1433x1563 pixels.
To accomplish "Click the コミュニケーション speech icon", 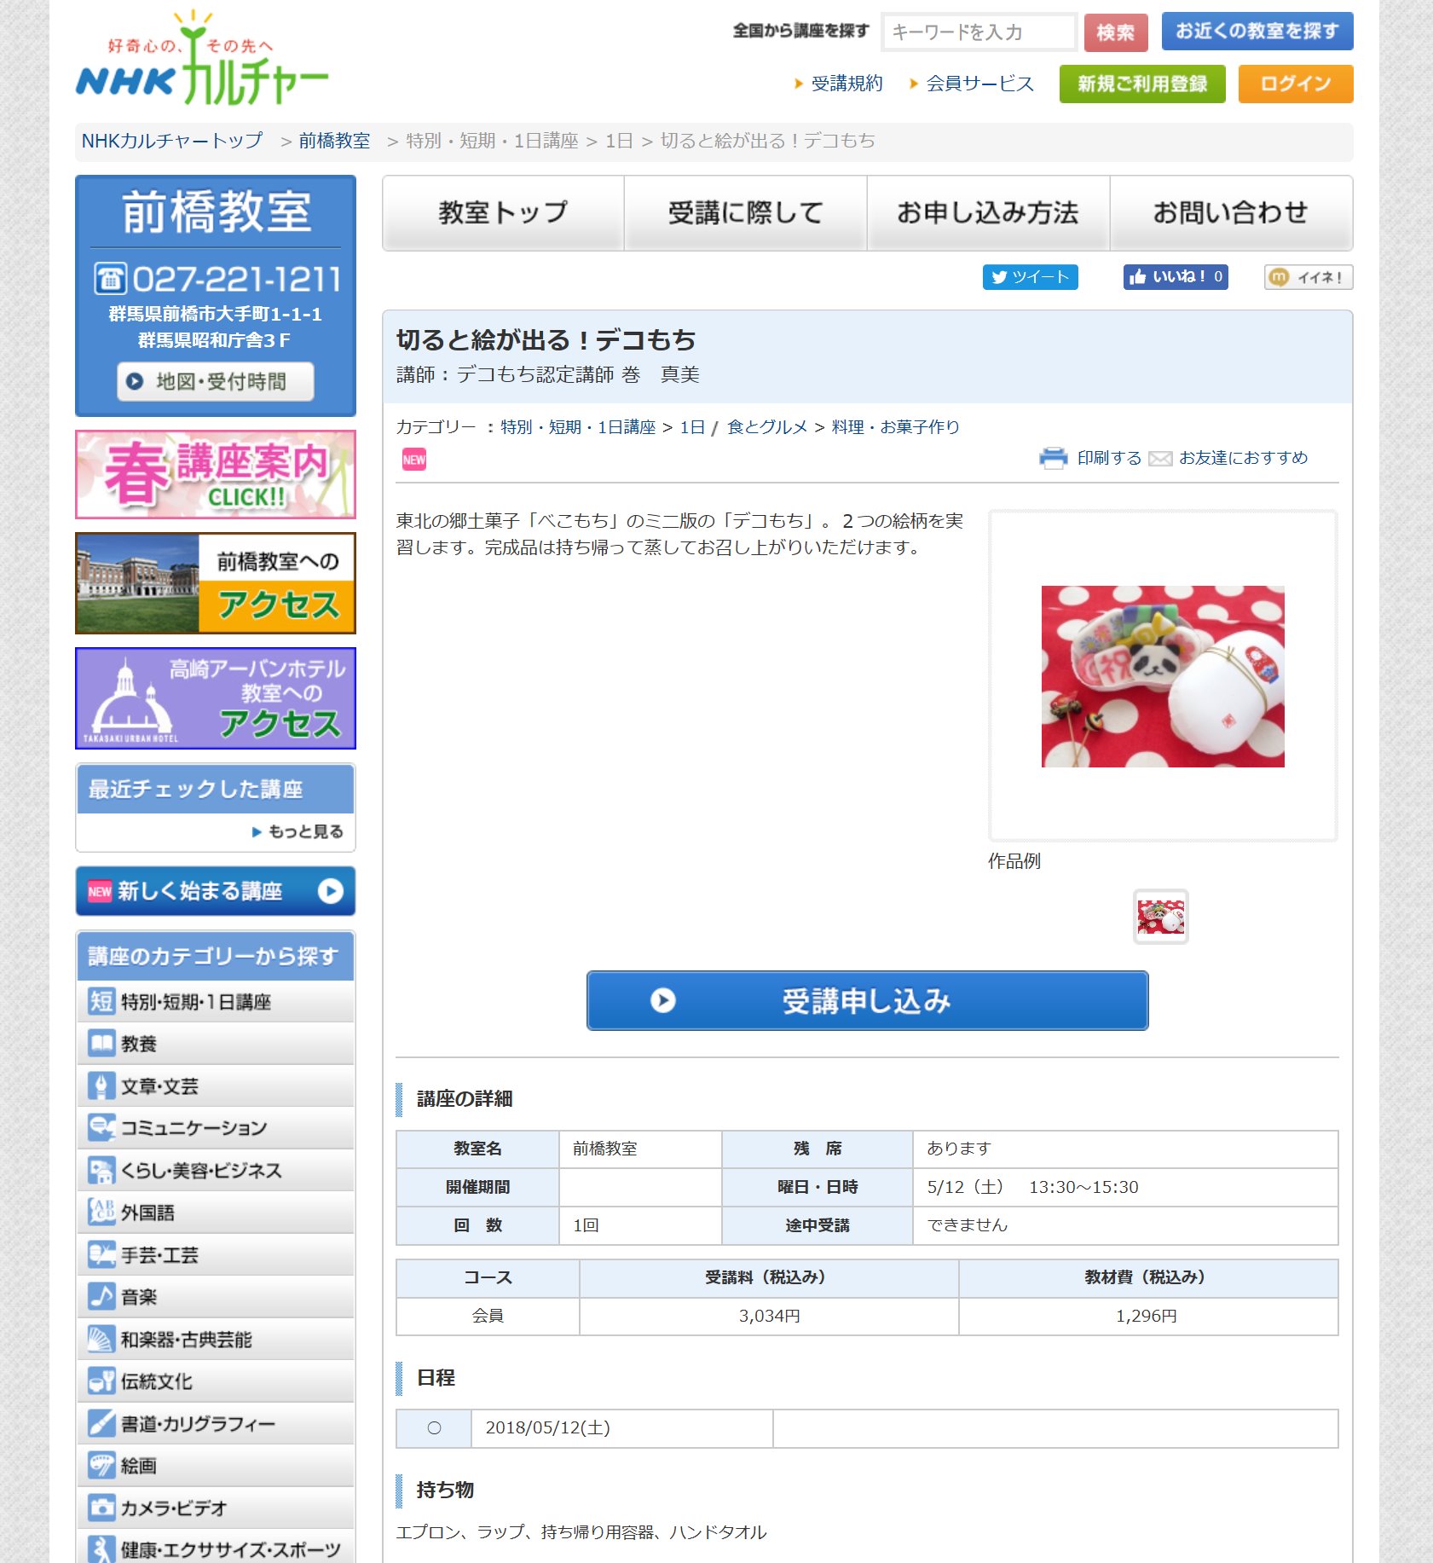I will (x=101, y=1127).
